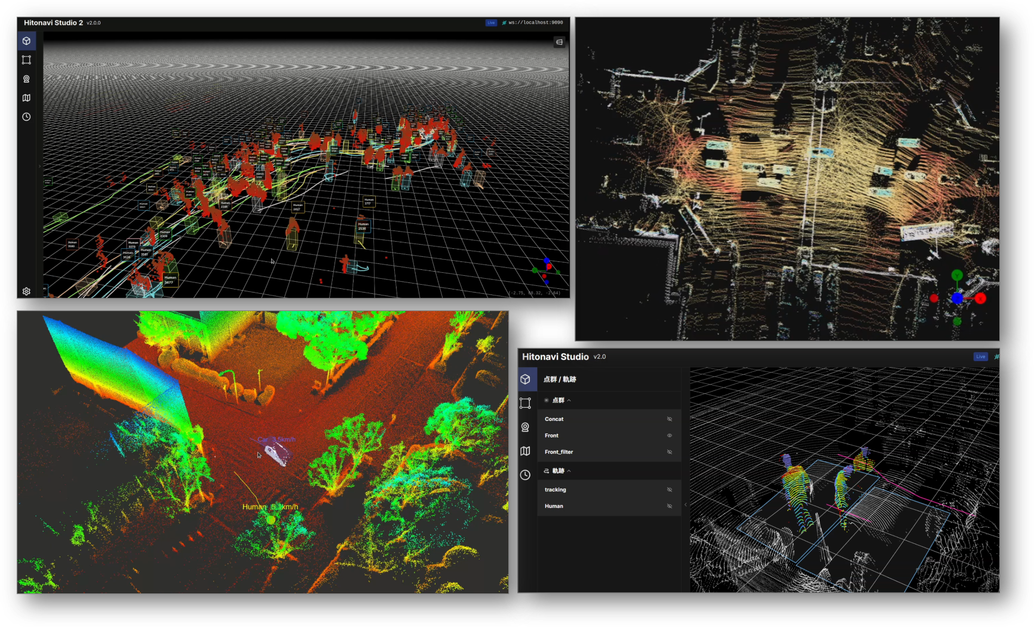Toggle the side panel layout button in Studio 2 viewport
Screen dimensions: 1034x628
[x=559, y=42]
